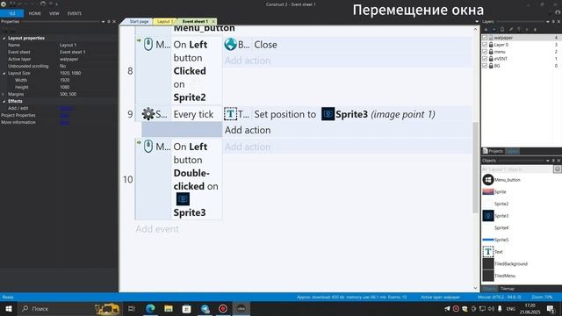Click the event sheet vertical scrollbar

coord(475,168)
